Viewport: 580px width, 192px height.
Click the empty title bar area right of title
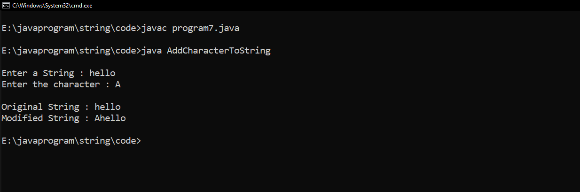click(x=329, y=5)
